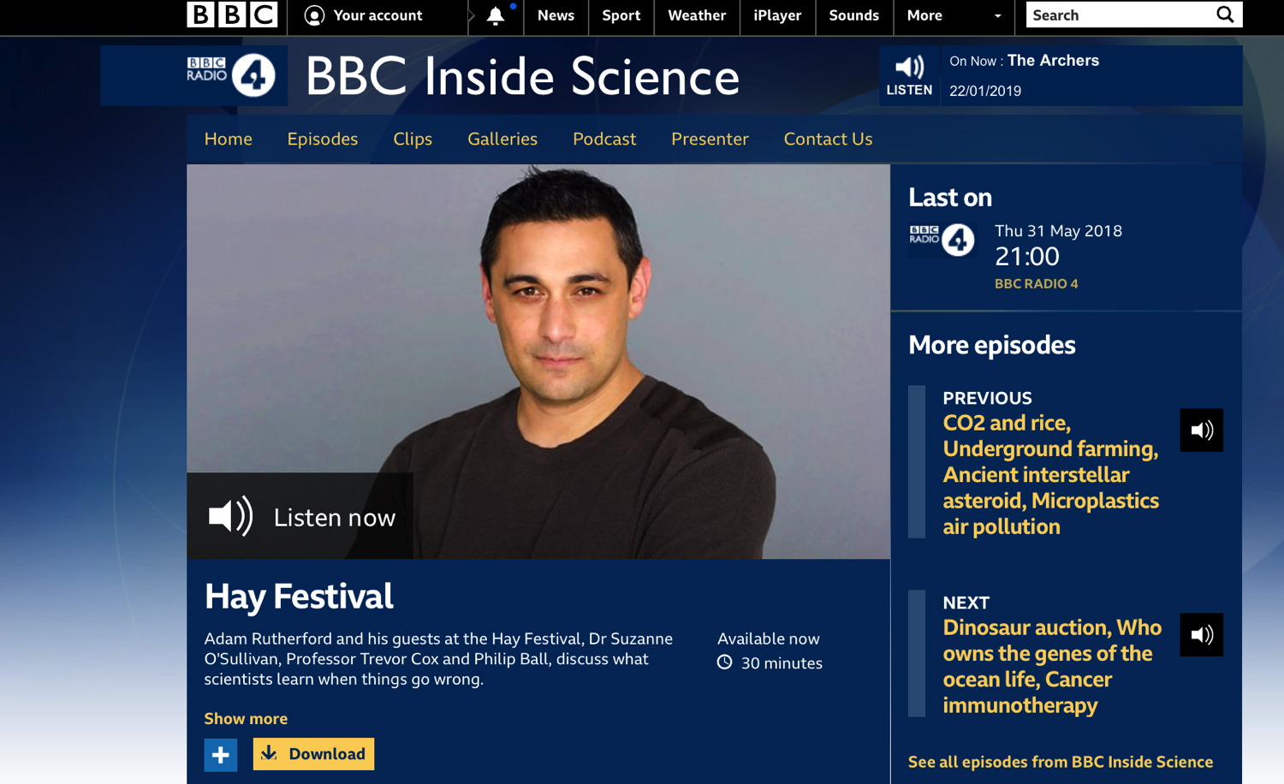Click the search magnifying glass icon
The width and height of the screenshot is (1284, 784).
tap(1225, 15)
